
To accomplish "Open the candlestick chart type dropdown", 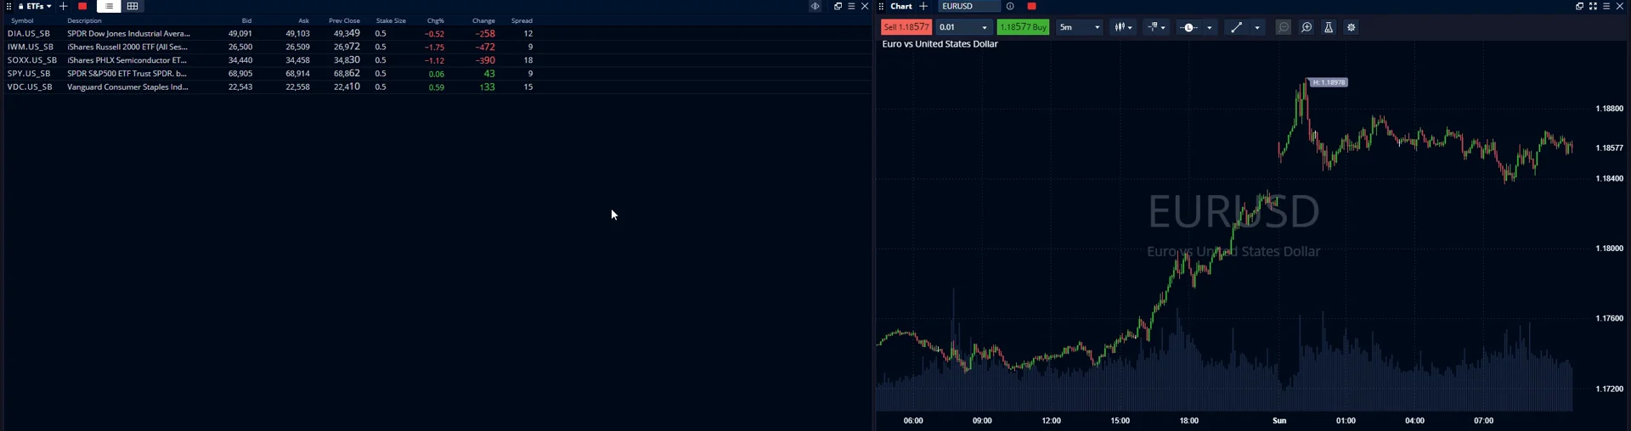I will [x=1123, y=27].
